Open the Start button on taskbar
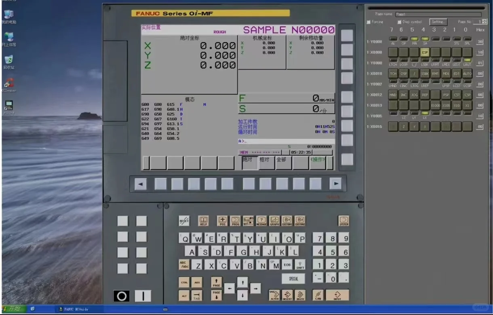This screenshot has height=315, width=493. 14,309
